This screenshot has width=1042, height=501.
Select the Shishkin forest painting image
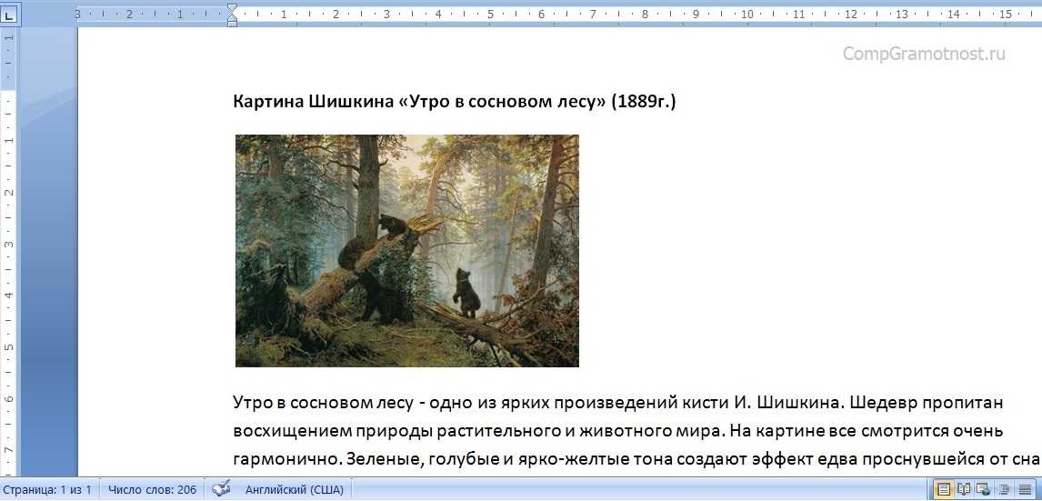click(x=407, y=251)
